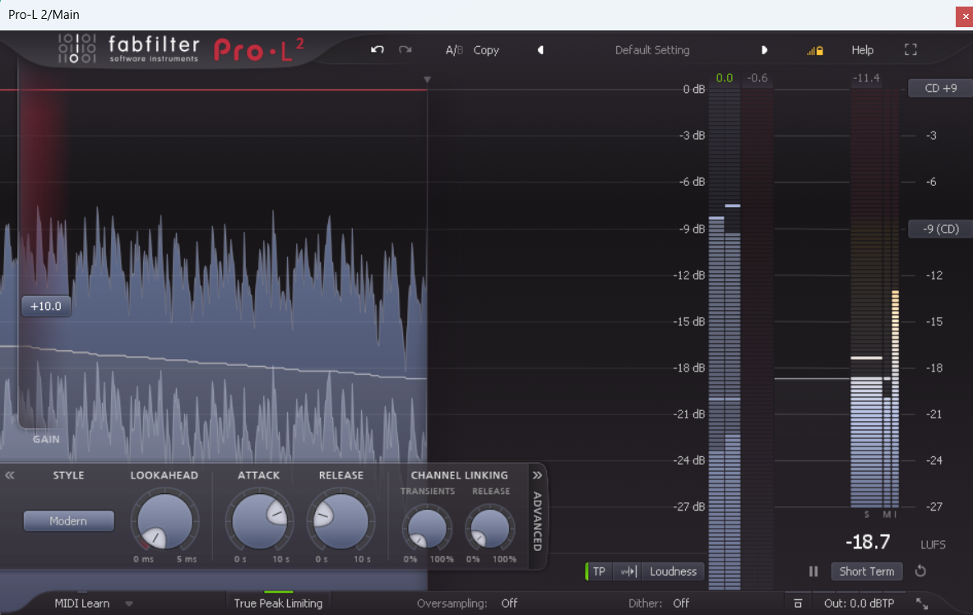Open the Short Term loudness mode selector
Viewport: 973px width, 615px height.
coord(867,571)
